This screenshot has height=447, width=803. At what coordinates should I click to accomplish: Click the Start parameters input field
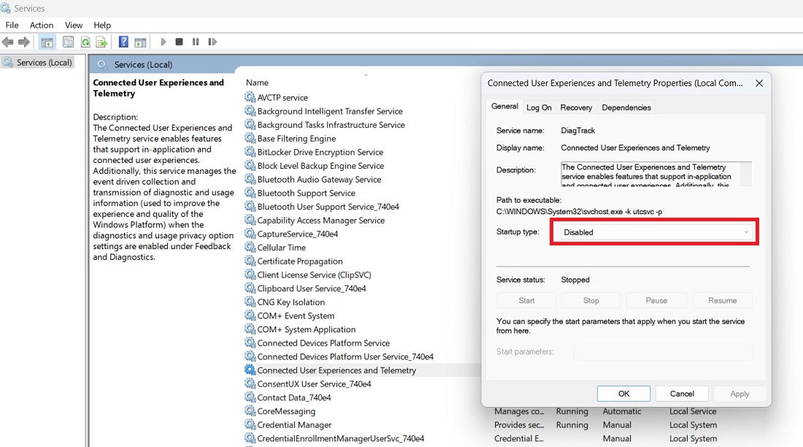coord(663,351)
